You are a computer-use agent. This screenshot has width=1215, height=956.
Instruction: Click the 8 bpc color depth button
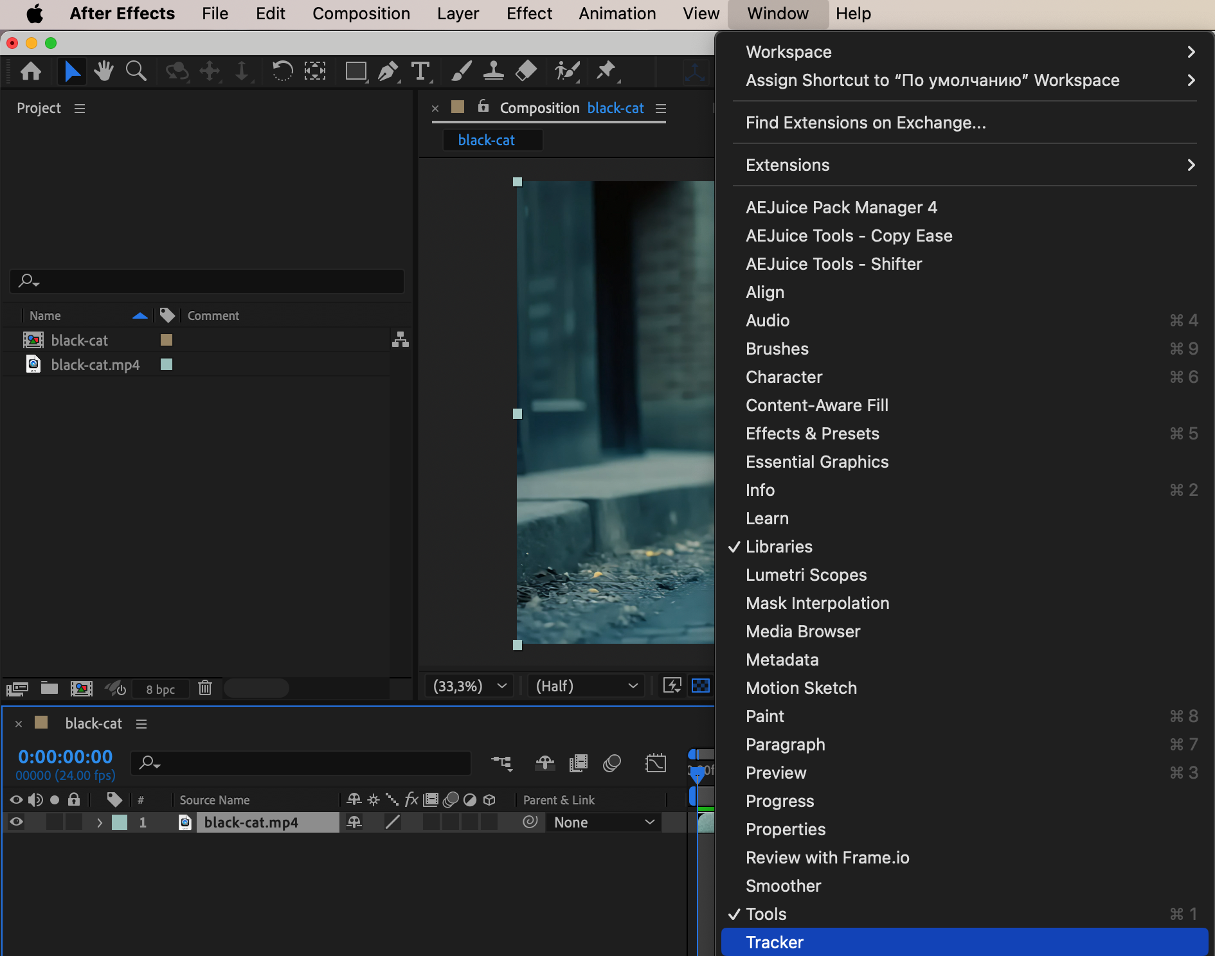click(160, 689)
